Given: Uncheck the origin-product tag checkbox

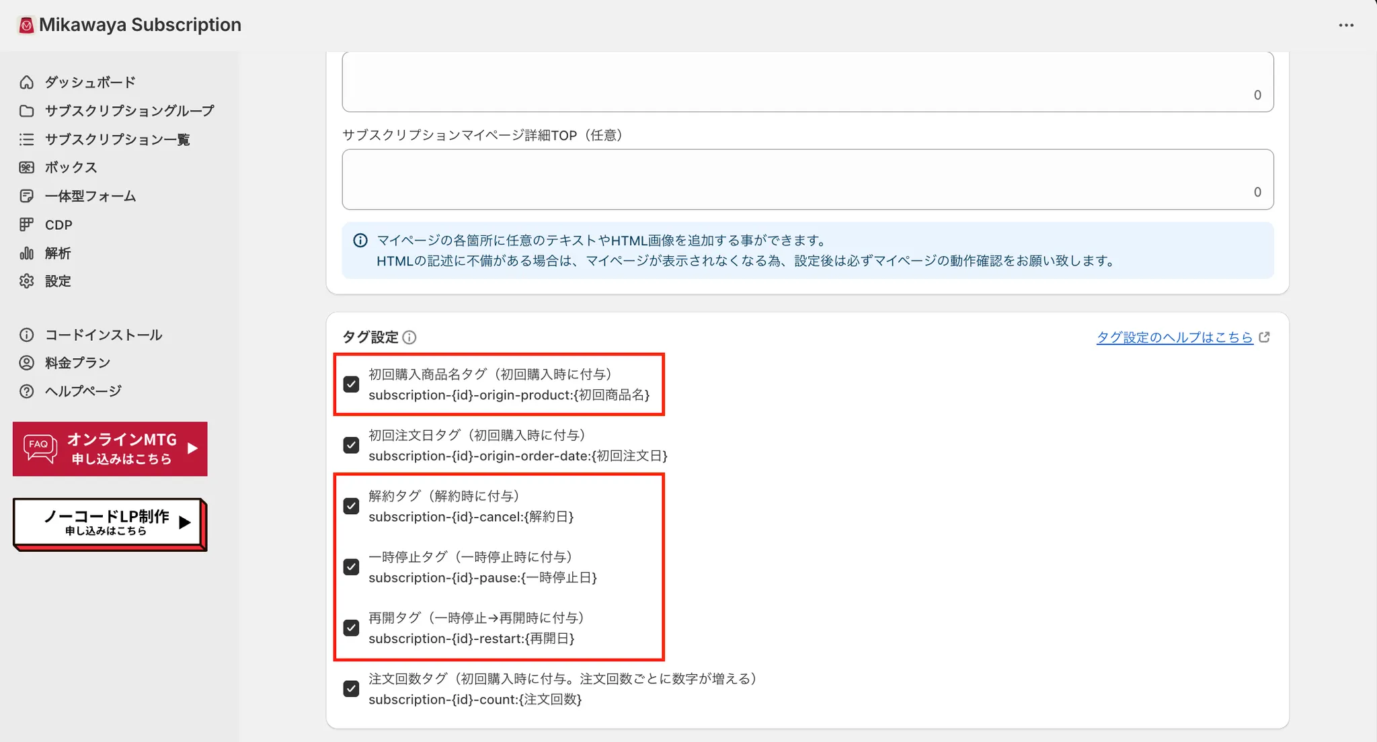Looking at the screenshot, I should click(351, 384).
